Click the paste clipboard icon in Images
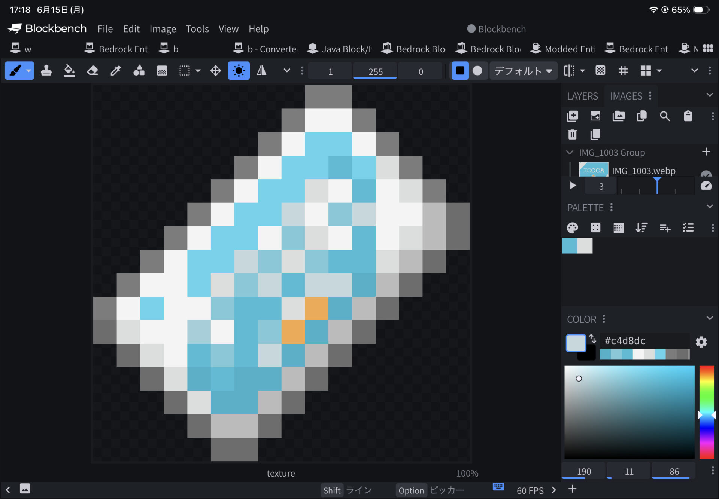 688,116
